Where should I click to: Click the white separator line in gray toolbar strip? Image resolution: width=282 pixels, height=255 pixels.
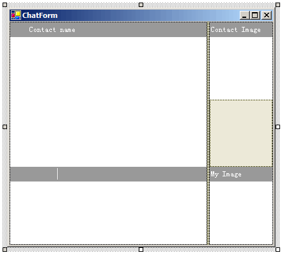tap(57, 174)
